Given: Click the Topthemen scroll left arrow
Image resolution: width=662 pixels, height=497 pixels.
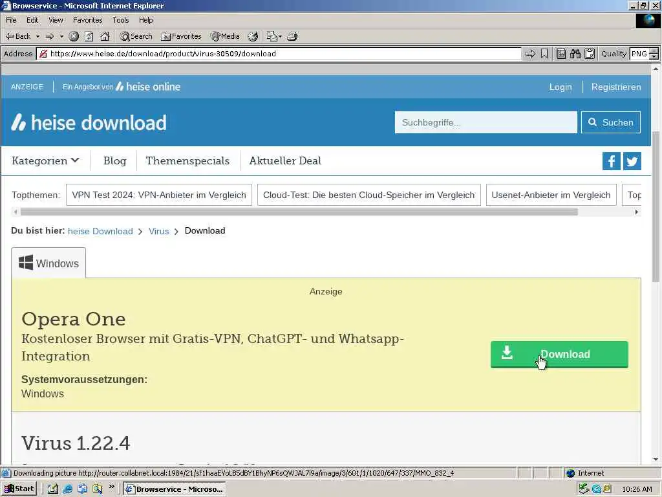Looking at the screenshot, I should [x=16, y=212].
